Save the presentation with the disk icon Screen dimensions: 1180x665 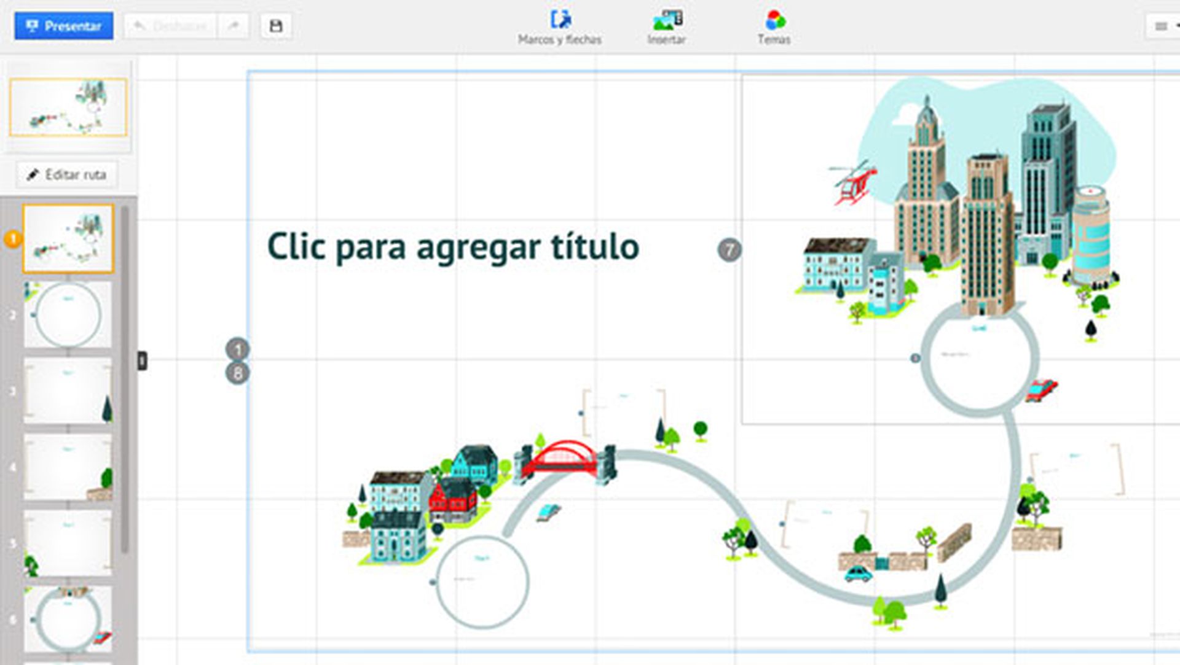[276, 25]
